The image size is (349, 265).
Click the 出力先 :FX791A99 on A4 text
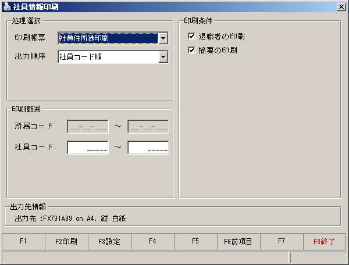(x=56, y=219)
